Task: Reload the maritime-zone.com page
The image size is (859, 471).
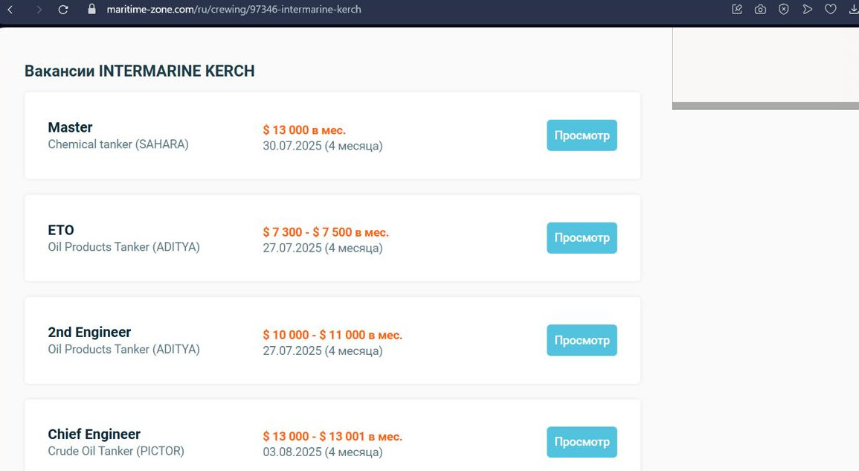Action: [x=63, y=10]
